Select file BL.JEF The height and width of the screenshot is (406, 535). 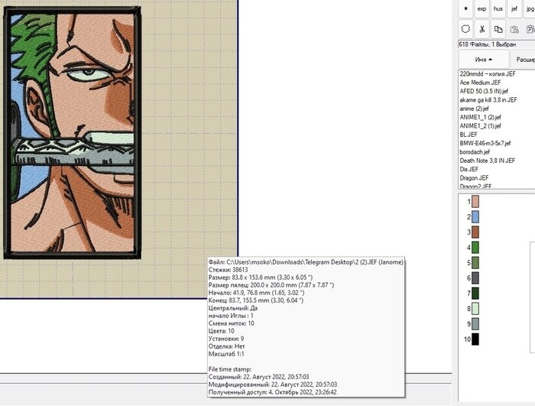[468, 135]
